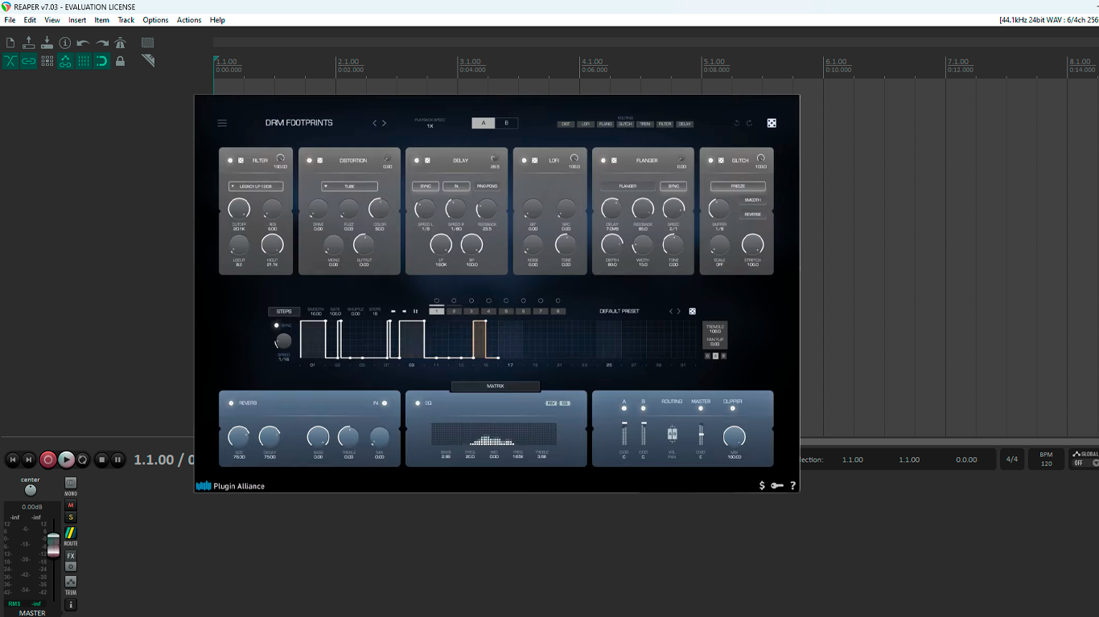Go to next sequencer preset arrow
The image size is (1099, 617).
point(679,312)
